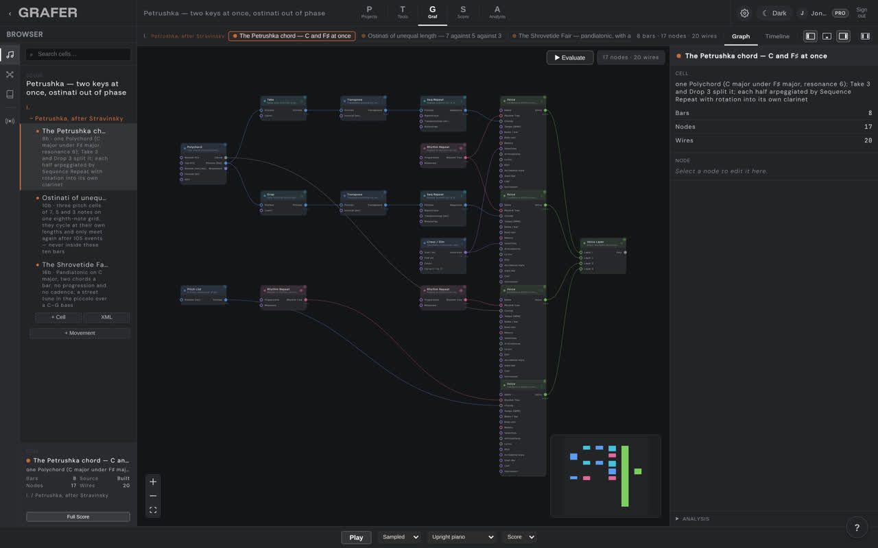Open the Upright piano instrument dropdown
878x548 pixels.
click(x=462, y=537)
